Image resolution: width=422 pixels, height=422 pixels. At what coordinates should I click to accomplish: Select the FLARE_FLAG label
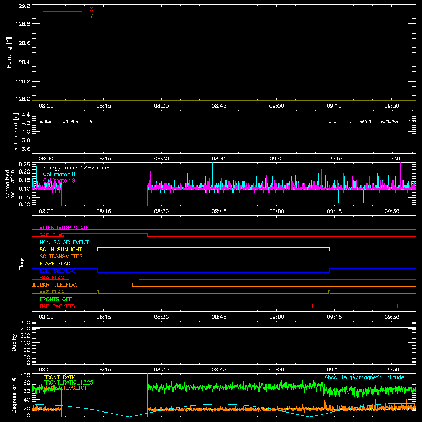(x=55, y=263)
